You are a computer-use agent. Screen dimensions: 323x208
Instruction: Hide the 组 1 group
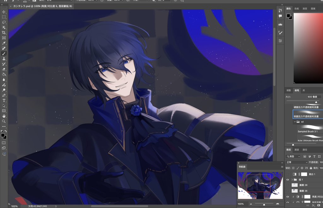click(x=288, y=180)
